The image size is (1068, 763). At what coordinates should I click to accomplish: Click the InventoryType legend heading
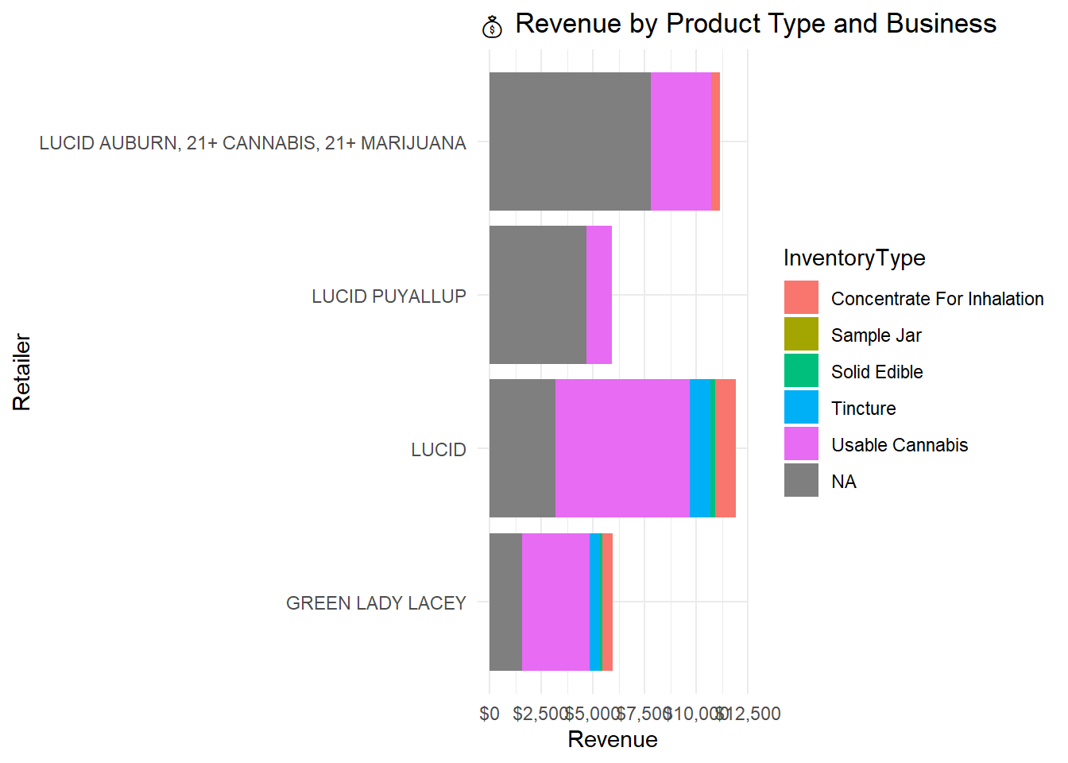pyautogui.click(x=854, y=258)
